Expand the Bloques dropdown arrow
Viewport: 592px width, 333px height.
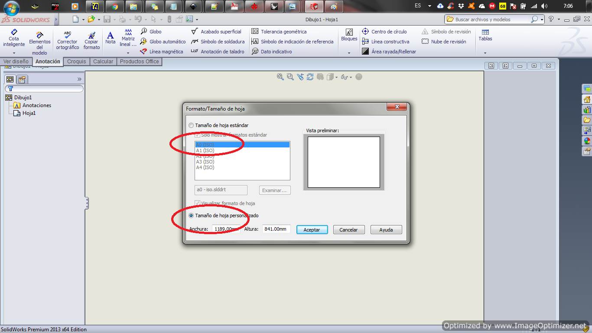point(349,53)
